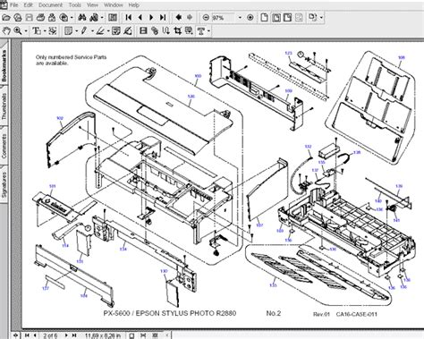Select the Note commenting tool

69,30
